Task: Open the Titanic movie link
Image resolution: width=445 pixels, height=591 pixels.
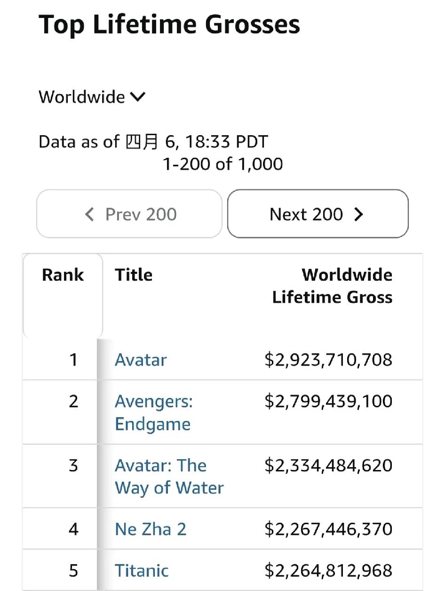Action: 142,571
